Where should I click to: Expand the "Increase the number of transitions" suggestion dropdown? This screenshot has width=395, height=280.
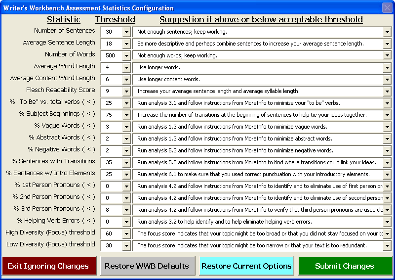387,115
